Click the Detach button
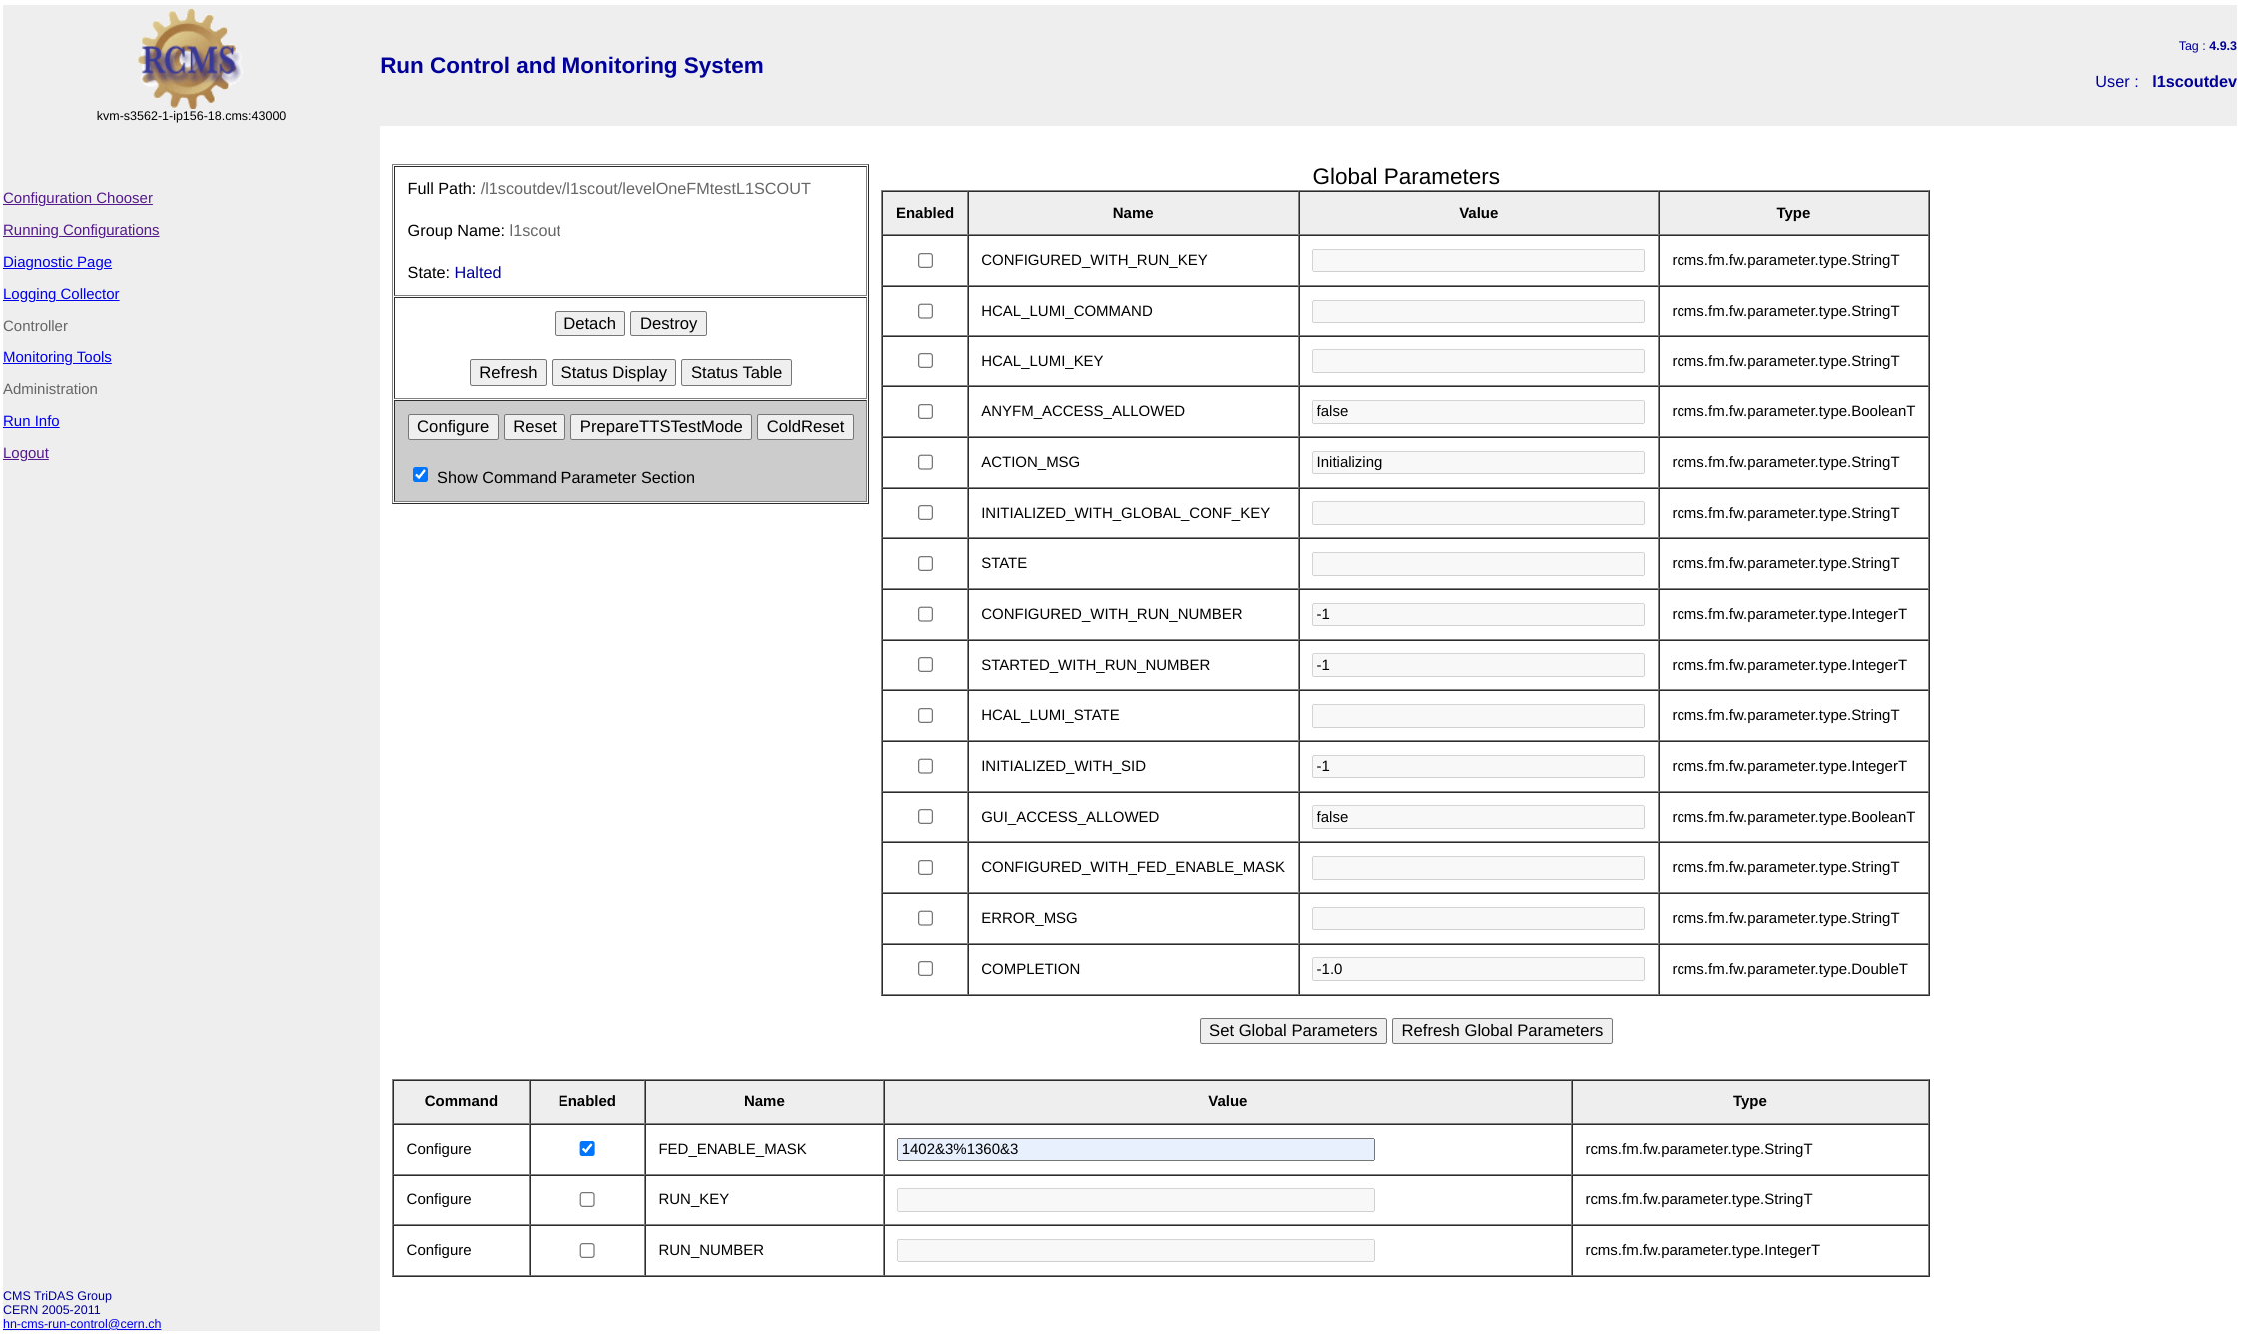This screenshot has width=2242, height=1337. [589, 324]
